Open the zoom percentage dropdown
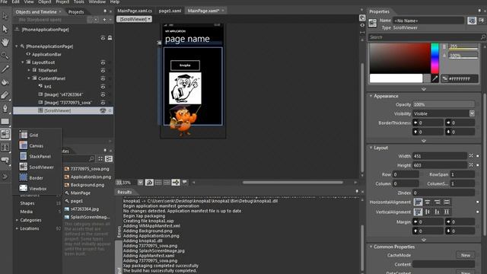The image size is (487, 274). [140, 183]
